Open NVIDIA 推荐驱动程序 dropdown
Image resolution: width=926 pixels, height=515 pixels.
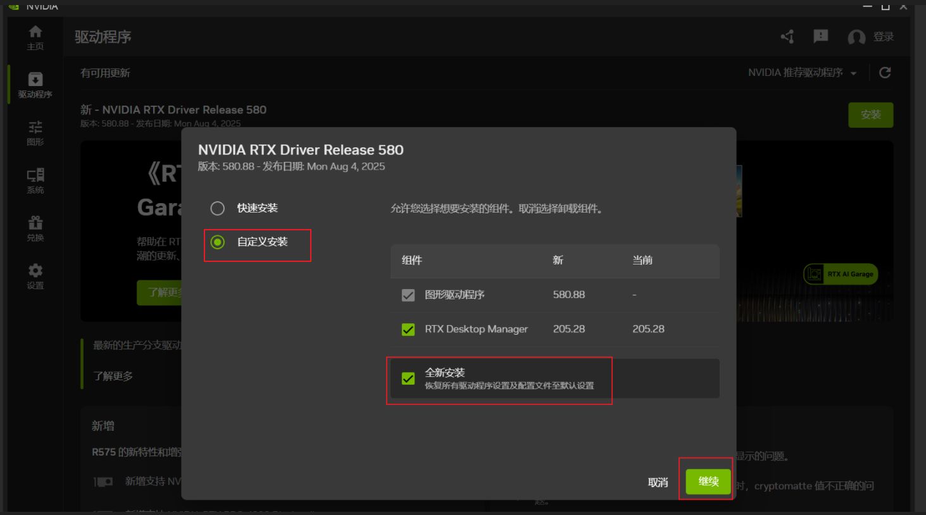tap(803, 73)
